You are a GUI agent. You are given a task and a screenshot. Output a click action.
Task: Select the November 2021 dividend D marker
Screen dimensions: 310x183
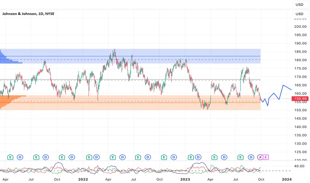pyautogui.click(x=72, y=157)
